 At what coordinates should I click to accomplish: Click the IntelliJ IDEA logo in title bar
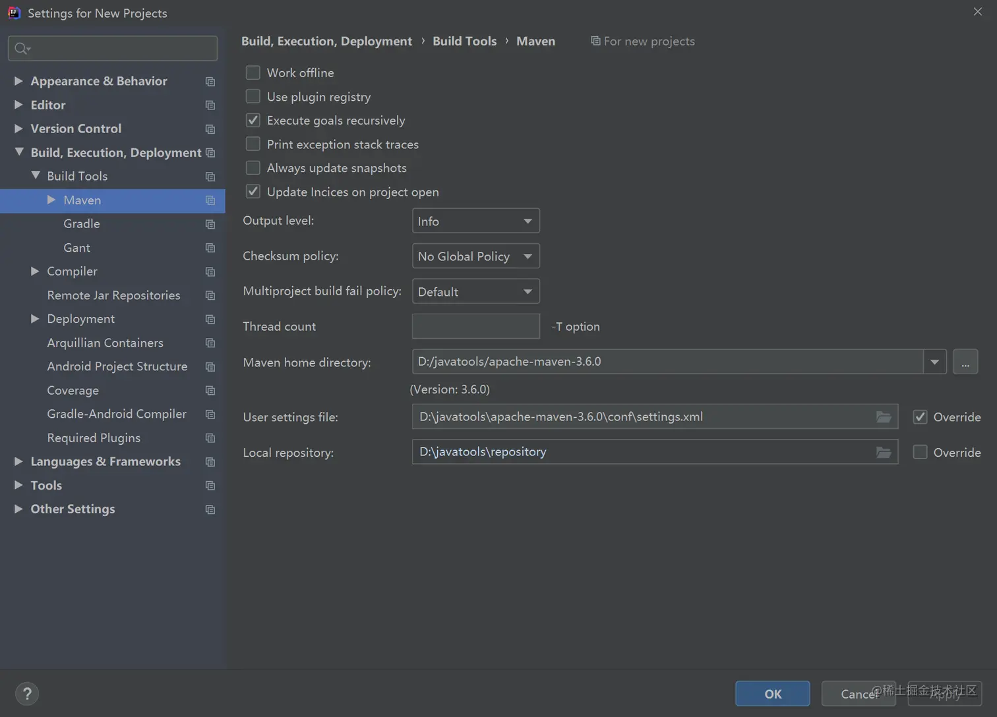[x=14, y=13]
